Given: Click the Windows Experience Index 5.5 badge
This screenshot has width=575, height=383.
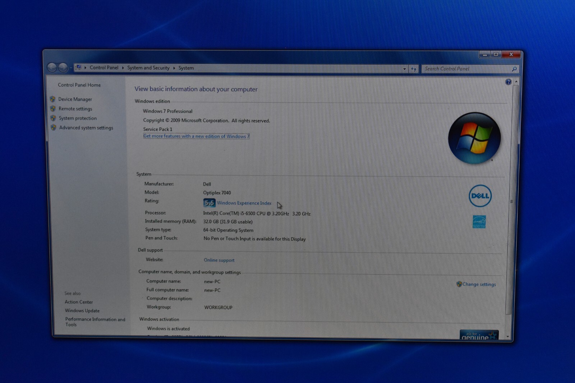Looking at the screenshot, I should (x=209, y=203).
